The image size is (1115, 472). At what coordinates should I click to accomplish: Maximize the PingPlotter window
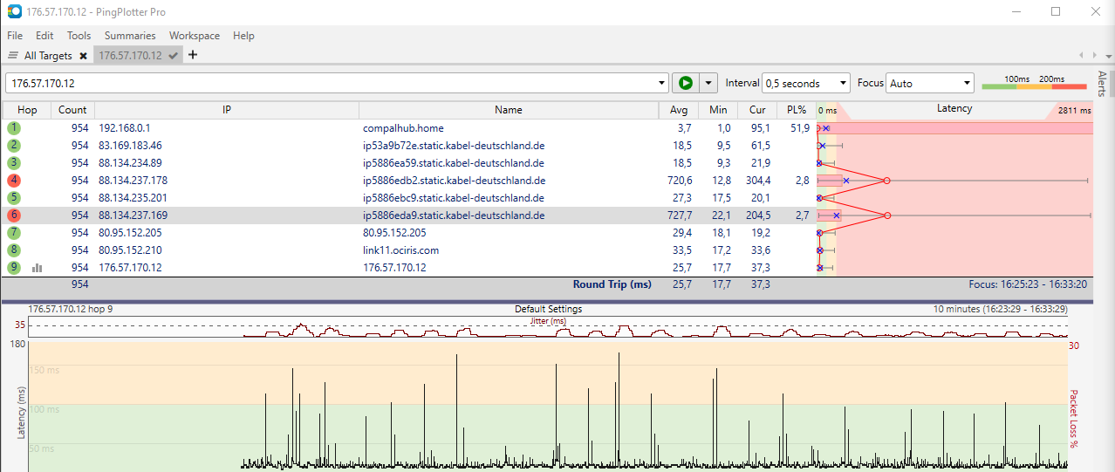click(1056, 12)
